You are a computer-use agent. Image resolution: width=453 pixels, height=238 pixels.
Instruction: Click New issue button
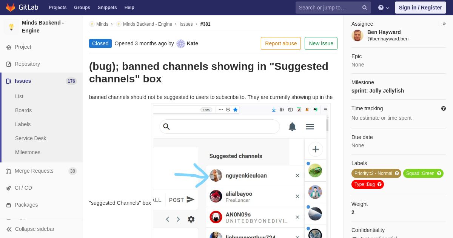321,43
